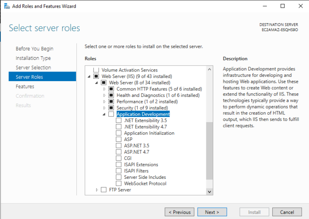Toggle the Application Development checkbox
The image size is (309, 219).
tap(111, 114)
